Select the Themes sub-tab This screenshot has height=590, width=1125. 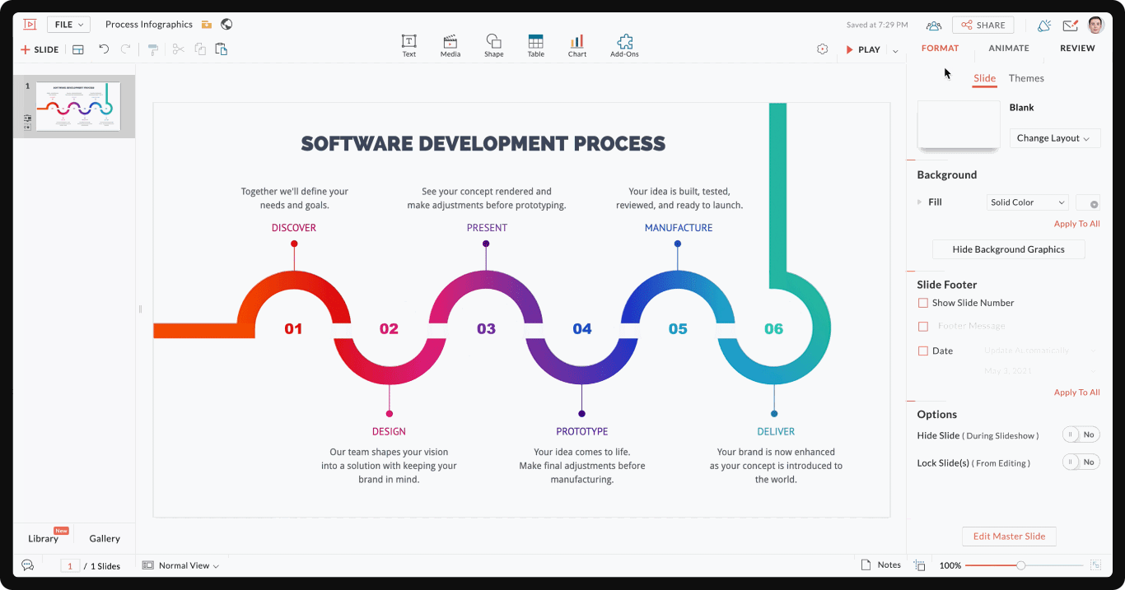click(x=1026, y=78)
